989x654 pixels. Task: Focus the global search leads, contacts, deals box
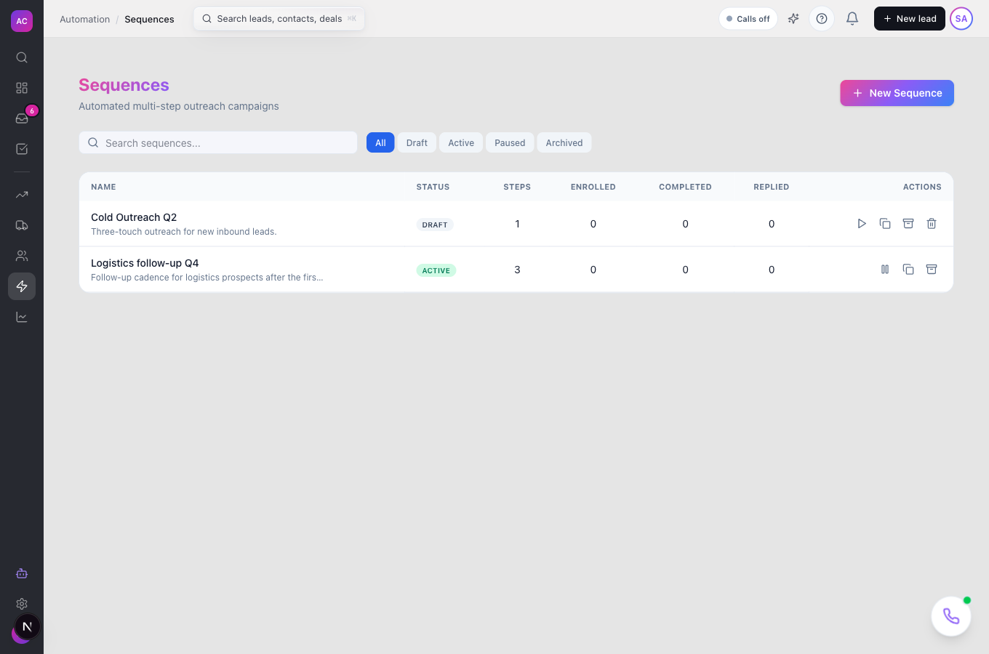pos(279,19)
